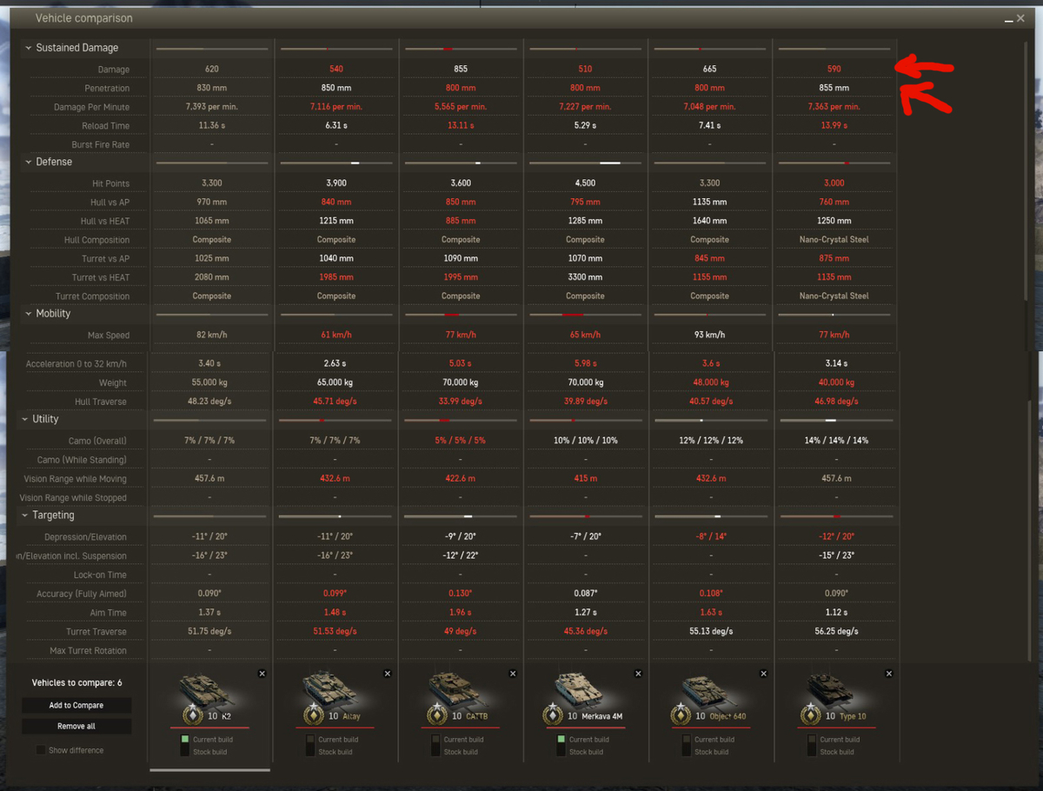Viewport: 1043px width, 791px height.
Task: Click the Remove all button
Action: click(x=76, y=727)
